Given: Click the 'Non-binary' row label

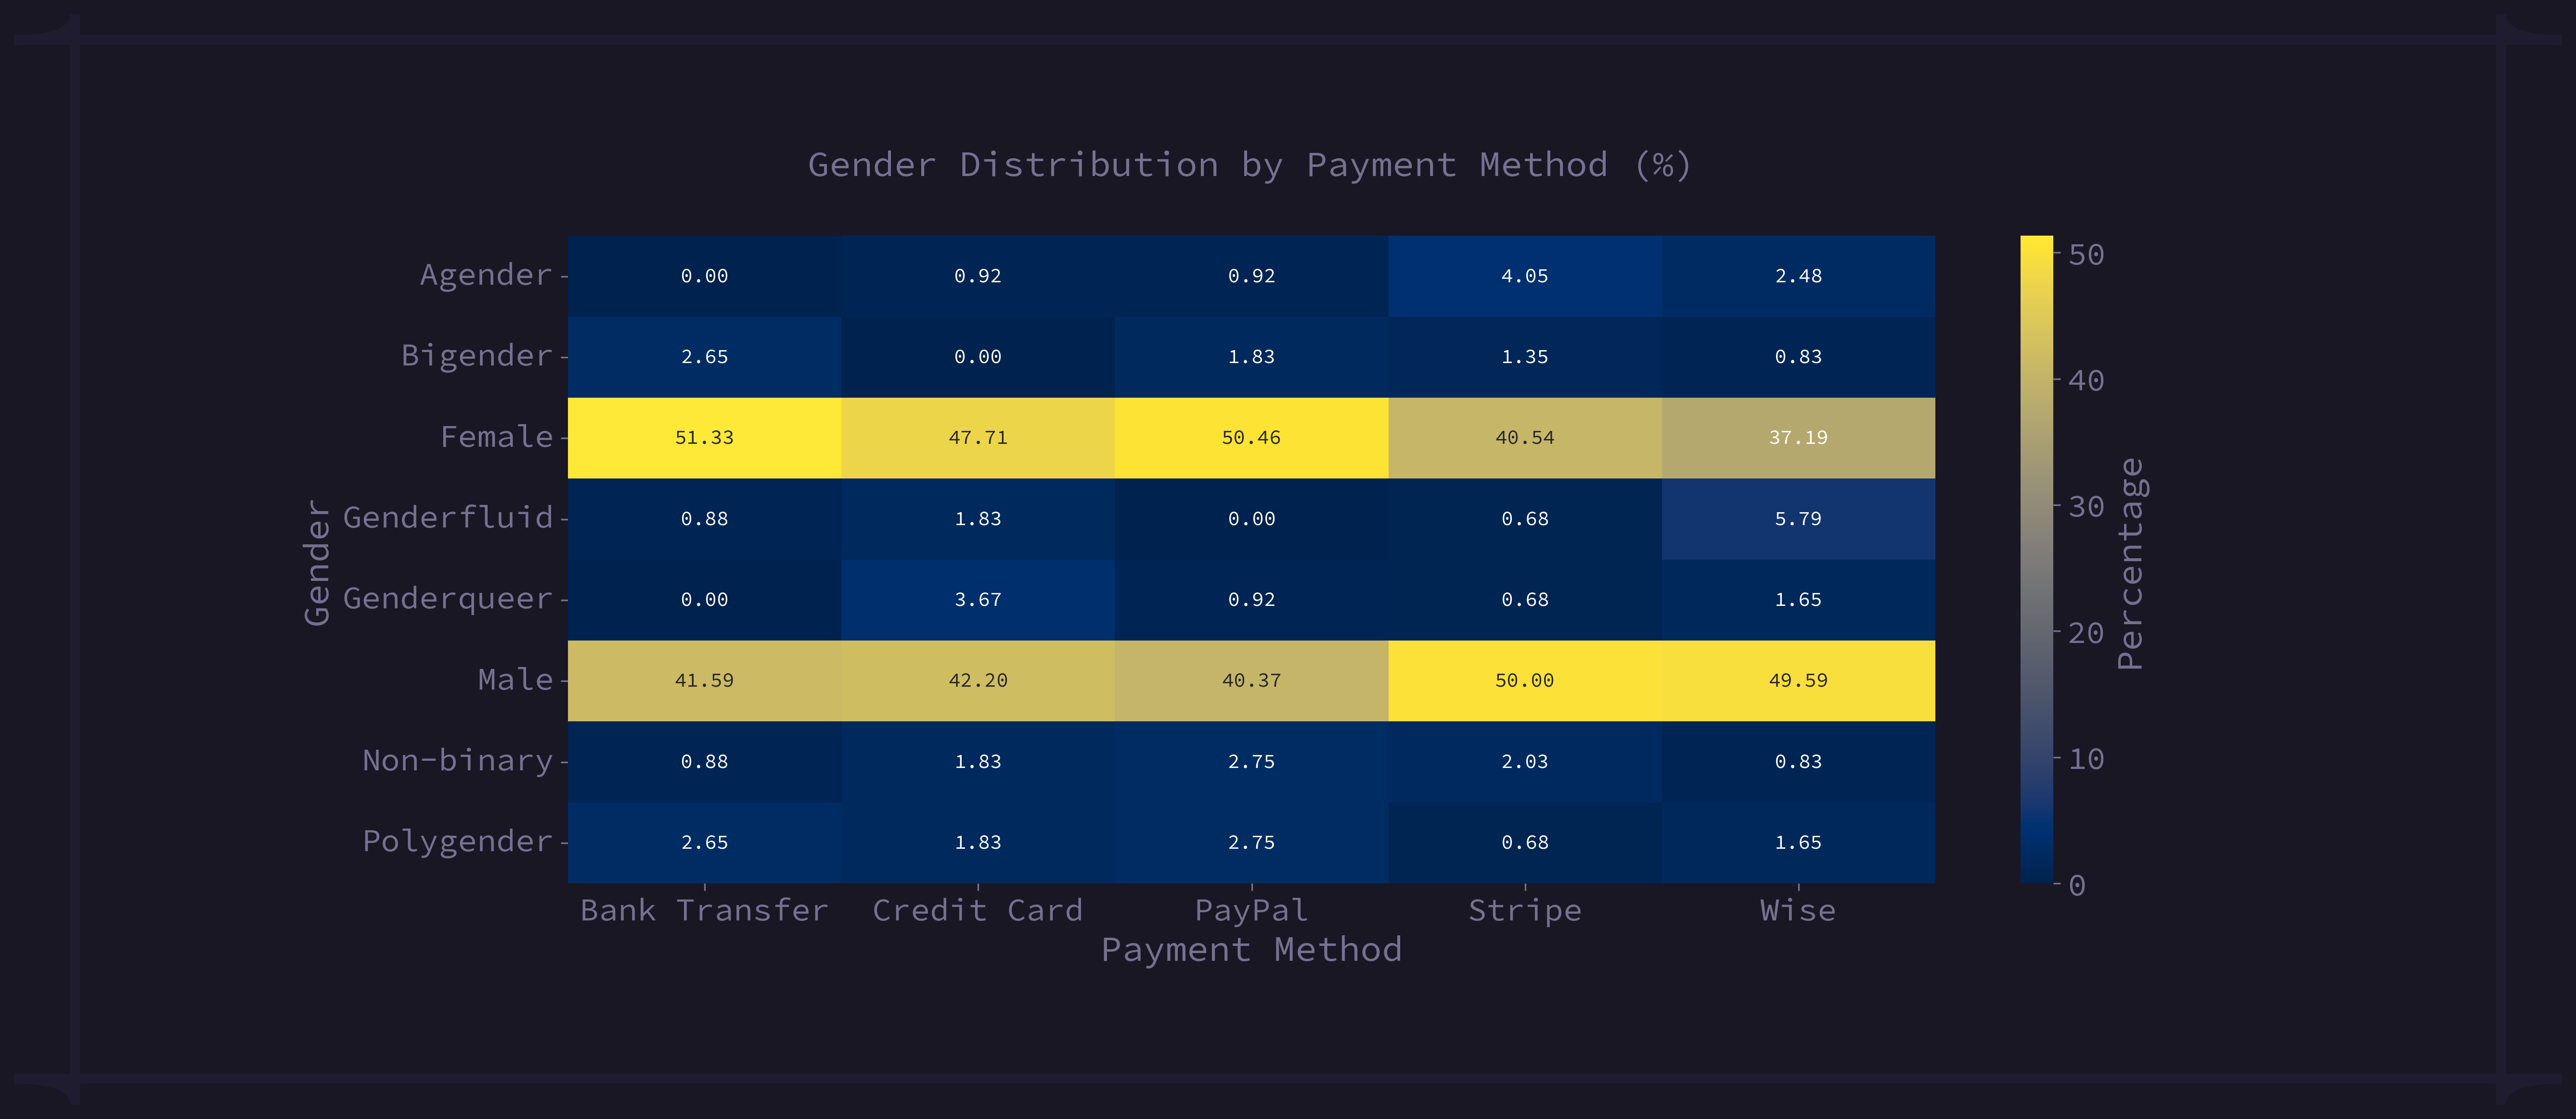Looking at the screenshot, I should pyautogui.click(x=458, y=760).
